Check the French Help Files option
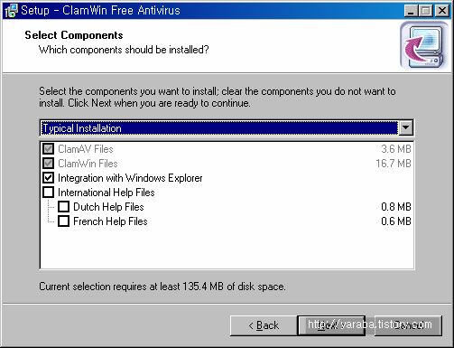The height and width of the screenshot is (348, 454). pos(63,221)
